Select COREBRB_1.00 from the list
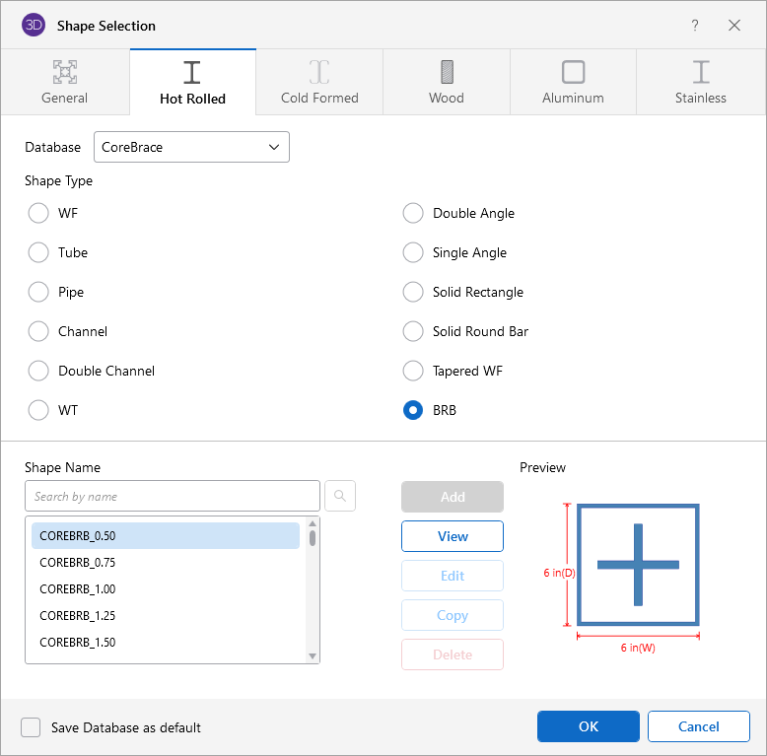Screen dimensions: 767x756 (x=77, y=588)
